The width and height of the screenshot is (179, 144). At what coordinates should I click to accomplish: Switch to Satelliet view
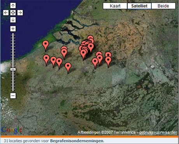(139, 6)
